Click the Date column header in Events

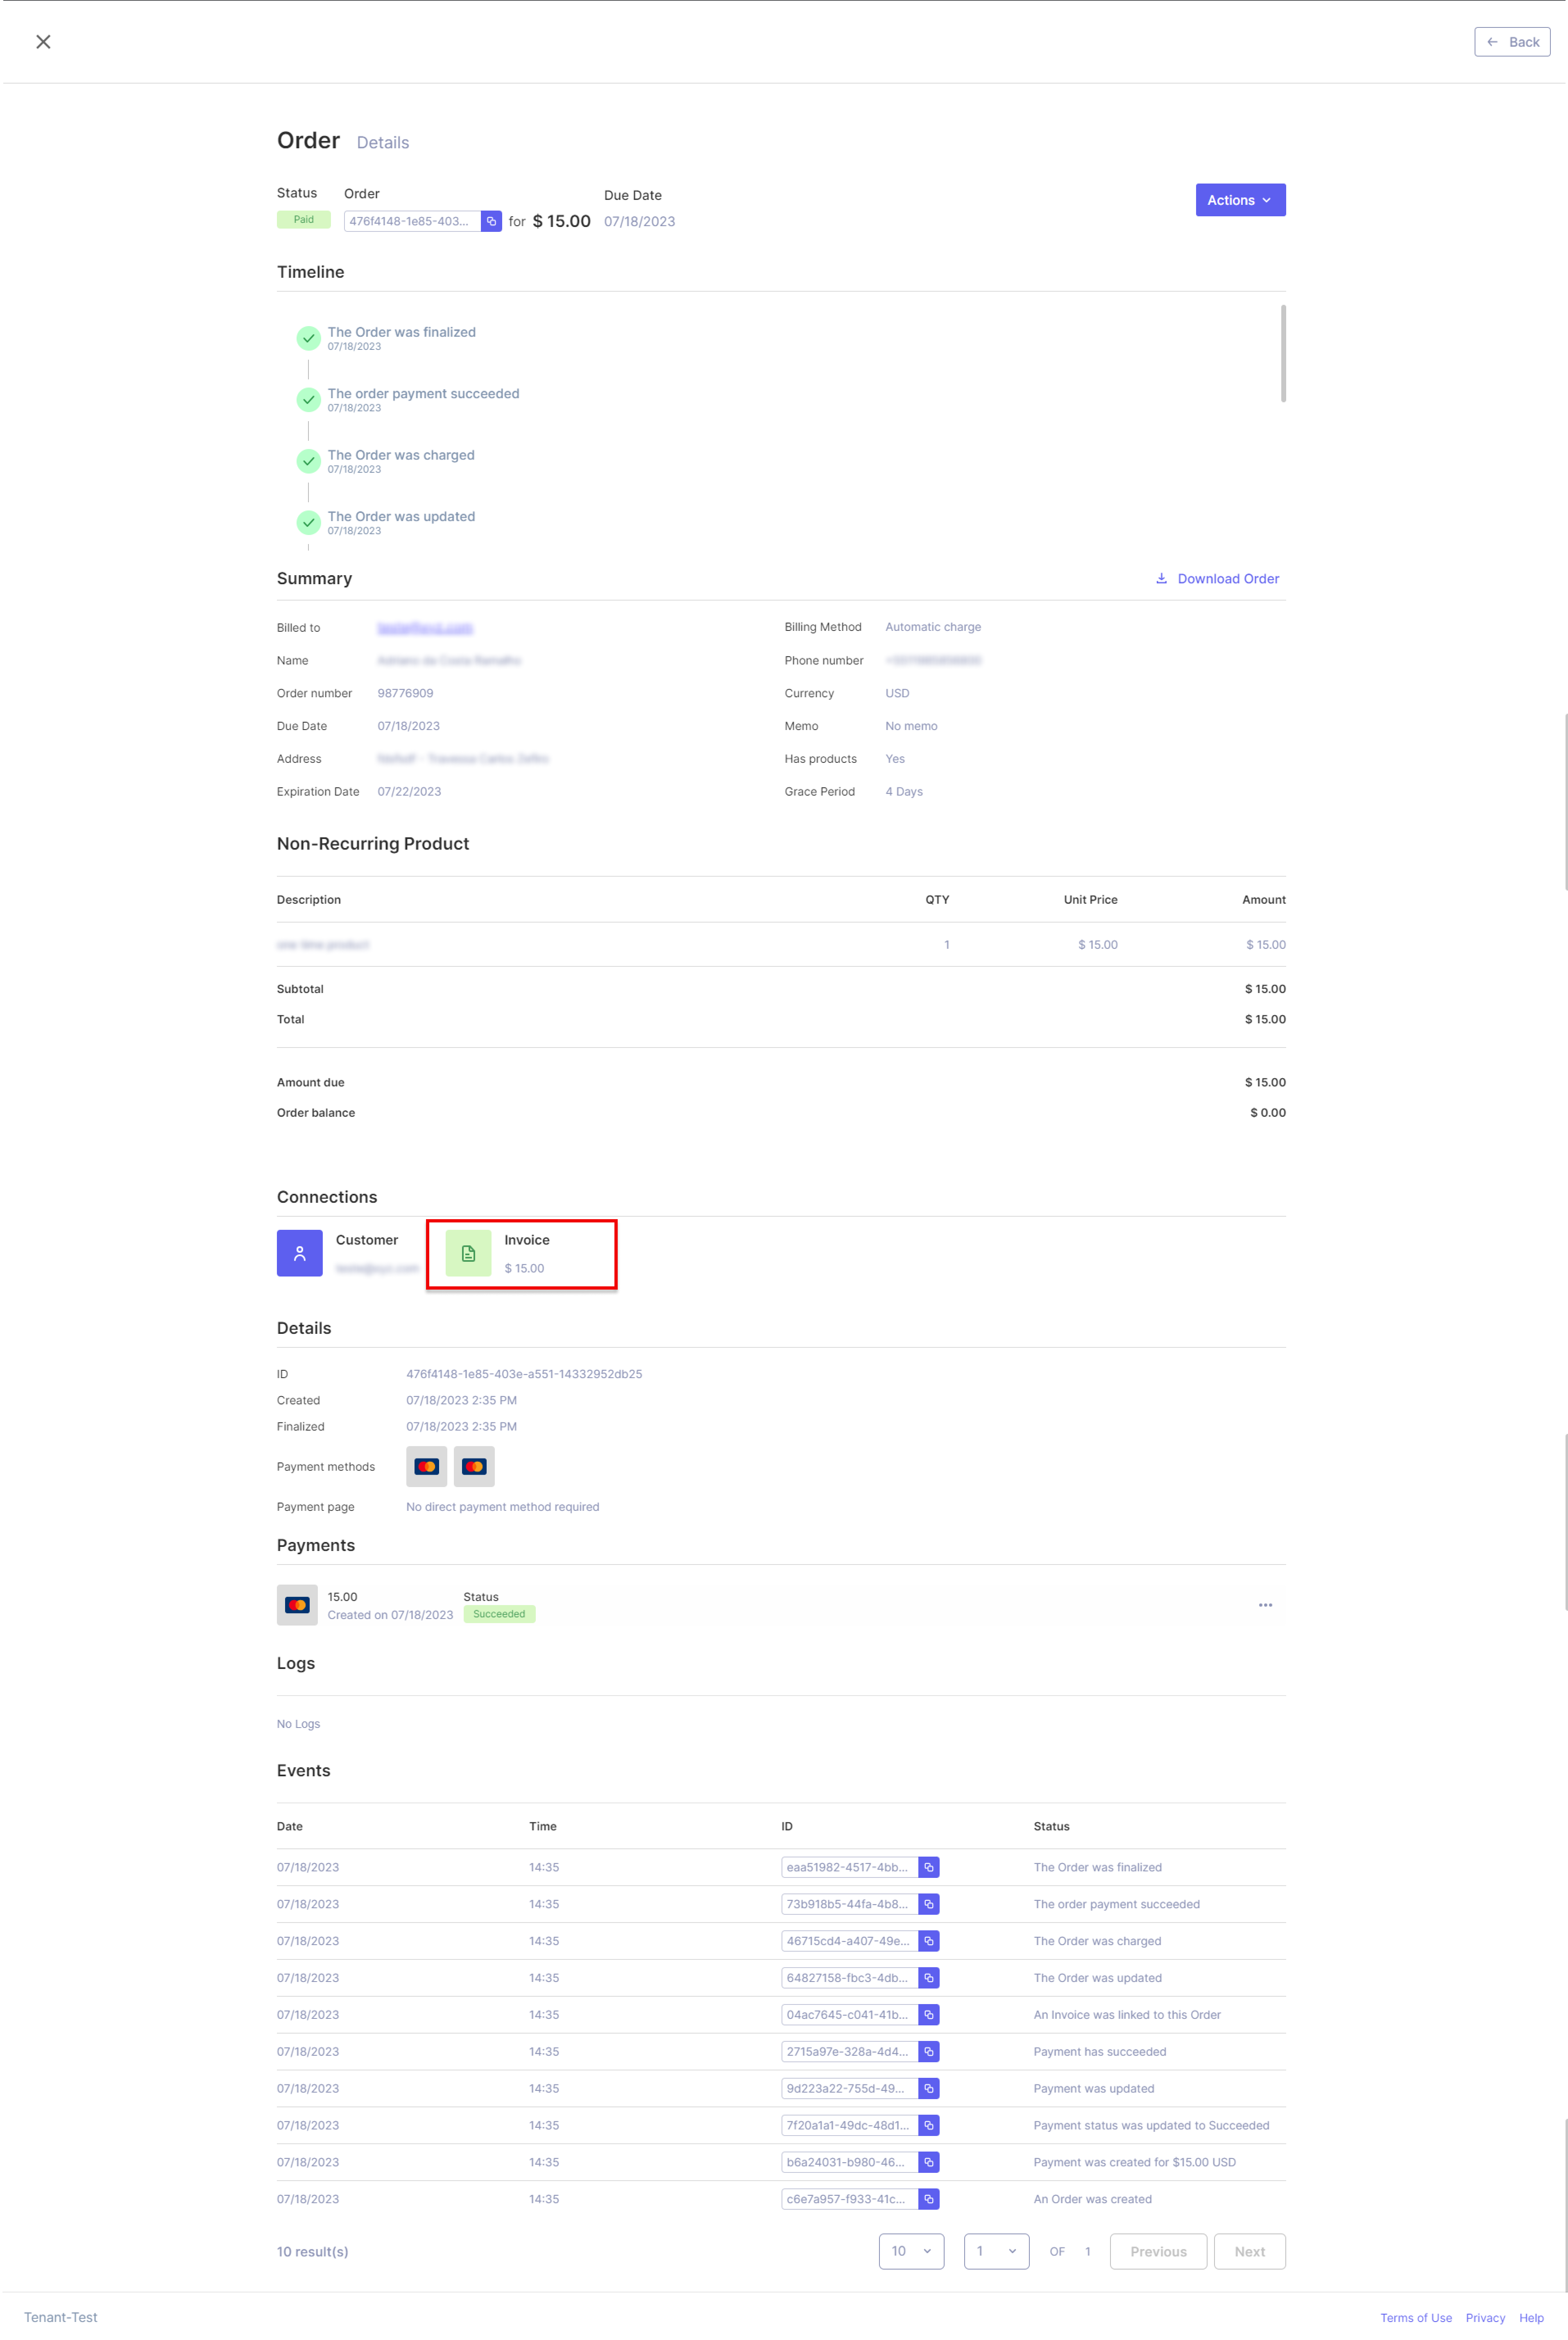click(x=290, y=1826)
